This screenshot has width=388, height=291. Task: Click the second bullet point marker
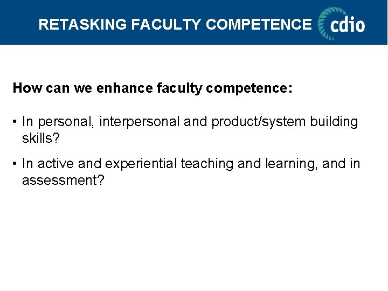click(x=16, y=164)
